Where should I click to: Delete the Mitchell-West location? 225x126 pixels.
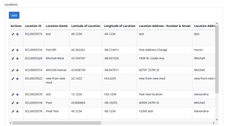pyautogui.click(x=17, y=58)
